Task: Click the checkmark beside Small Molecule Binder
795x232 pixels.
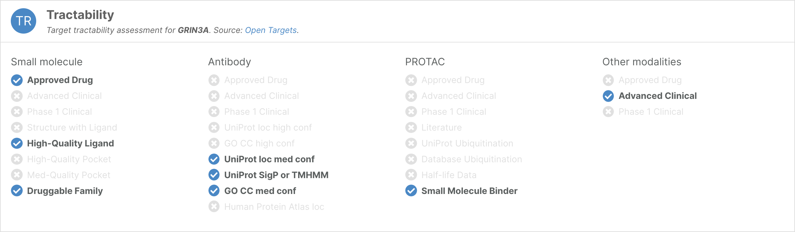Action: click(411, 191)
